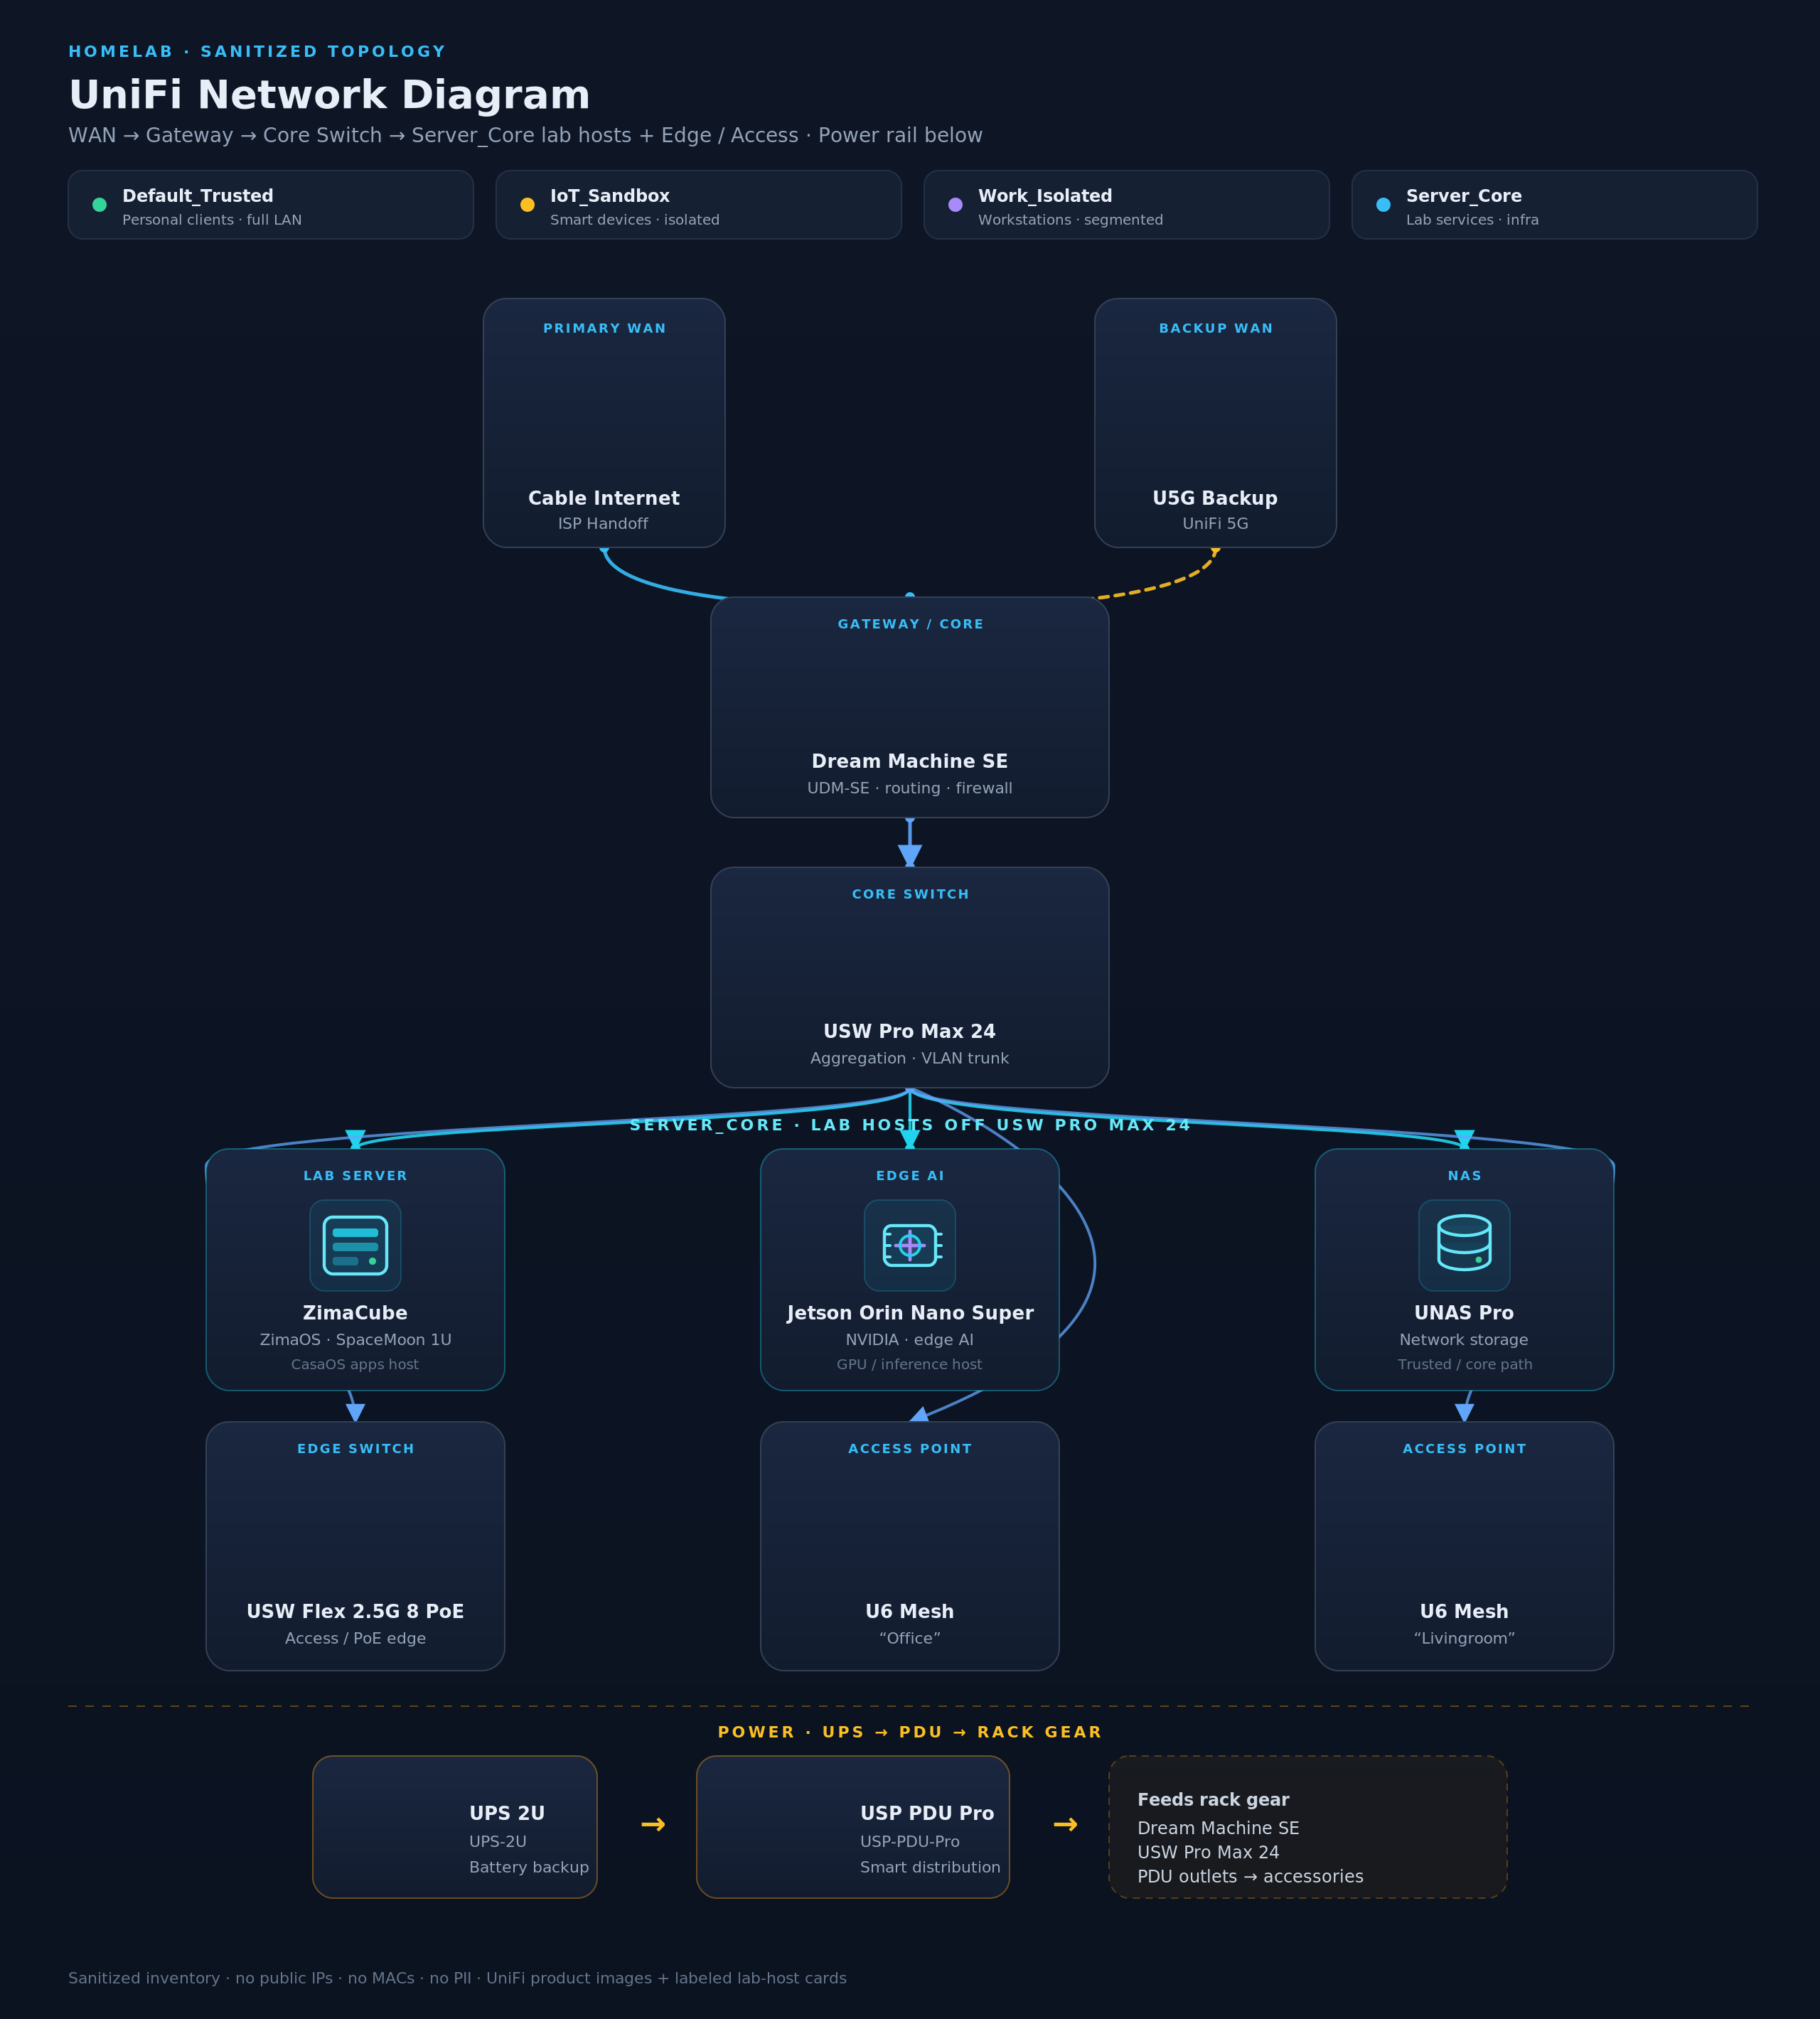1820x2019 pixels.
Task: Click the arrow between UPS and PDU
Action: (653, 1825)
